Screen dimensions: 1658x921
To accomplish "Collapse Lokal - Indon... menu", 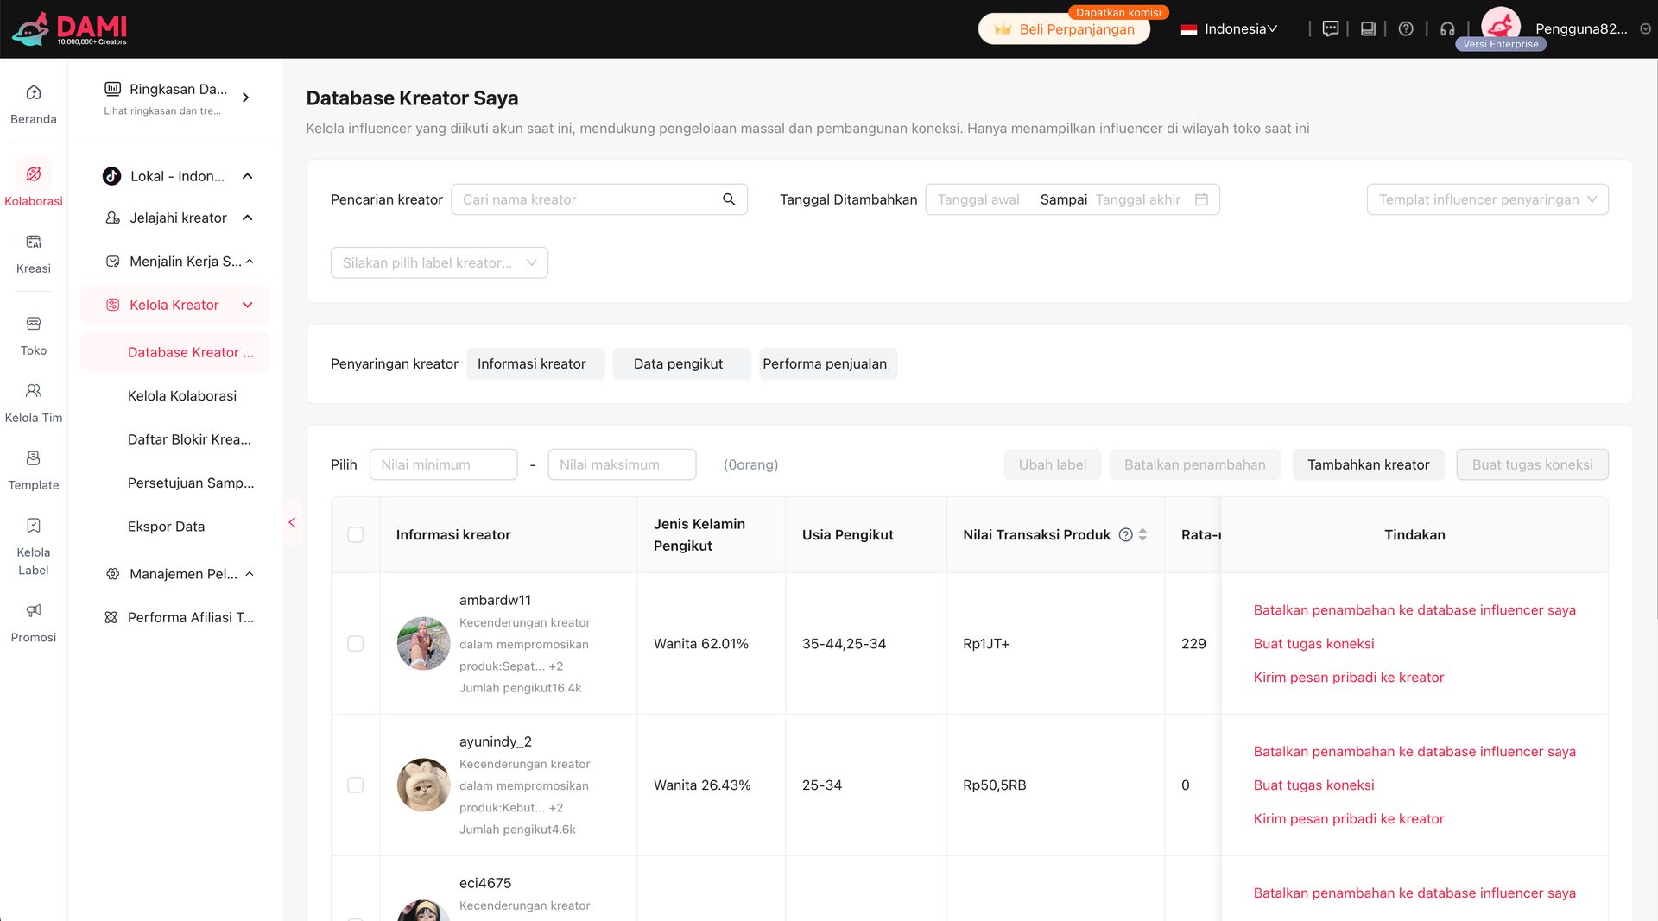I will pyautogui.click(x=248, y=176).
